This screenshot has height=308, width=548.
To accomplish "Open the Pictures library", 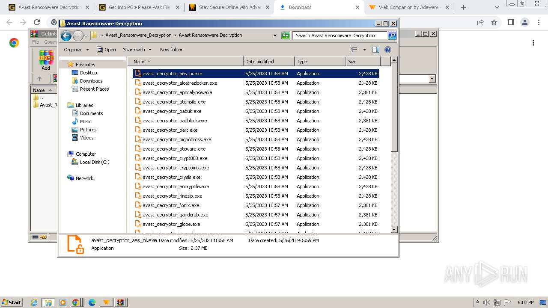I will [88, 130].
